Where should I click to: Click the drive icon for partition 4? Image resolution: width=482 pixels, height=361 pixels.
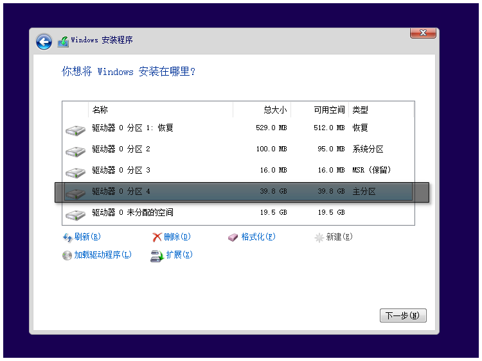pos(75,194)
